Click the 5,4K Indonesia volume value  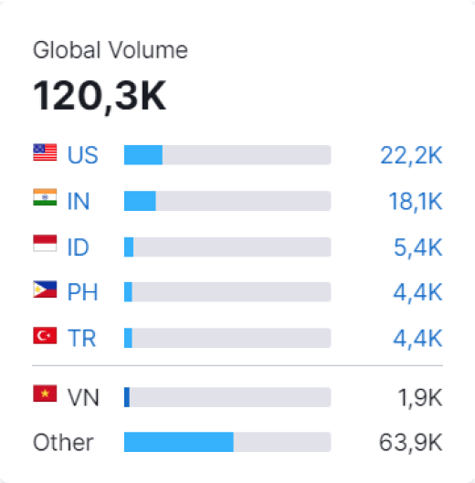click(x=418, y=247)
